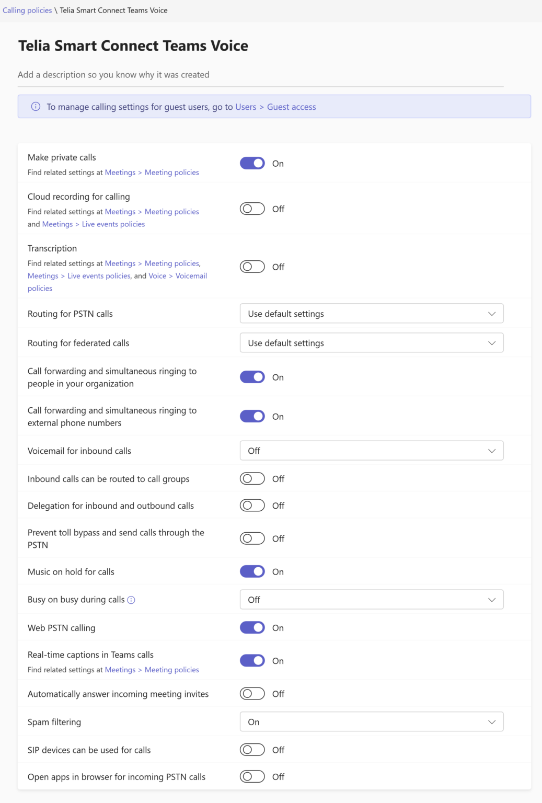Toggle Delegation for inbound and outbound calls
The image size is (542, 803).
click(x=252, y=506)
